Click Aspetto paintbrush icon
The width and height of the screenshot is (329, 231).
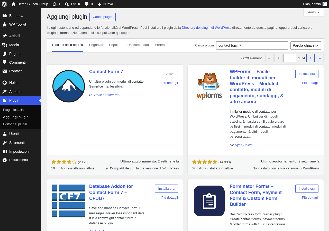point(5,92)
